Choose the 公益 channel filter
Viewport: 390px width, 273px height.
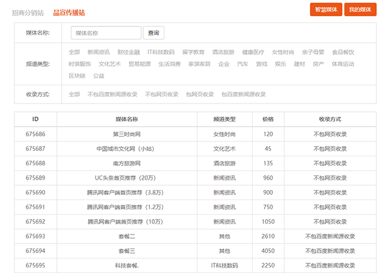tap(99, 76)
